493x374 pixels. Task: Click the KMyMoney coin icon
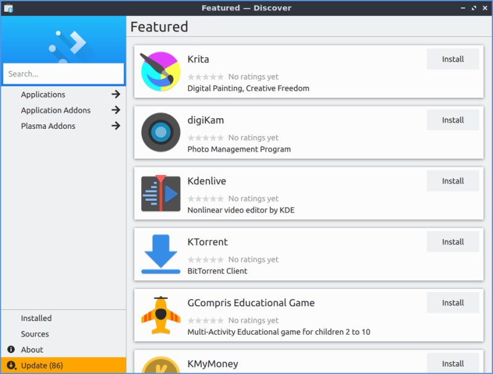[x=160, y=365]
